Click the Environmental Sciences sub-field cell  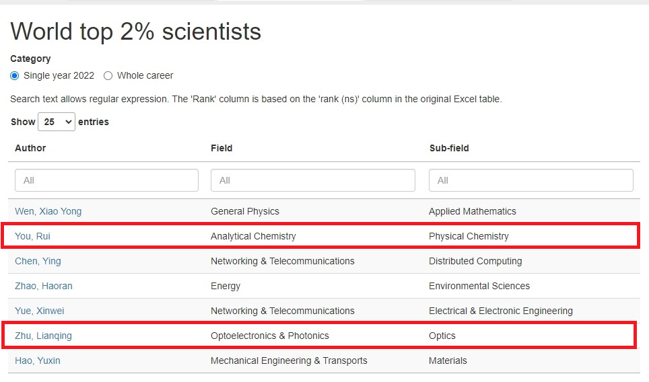(x=479, y=286)
